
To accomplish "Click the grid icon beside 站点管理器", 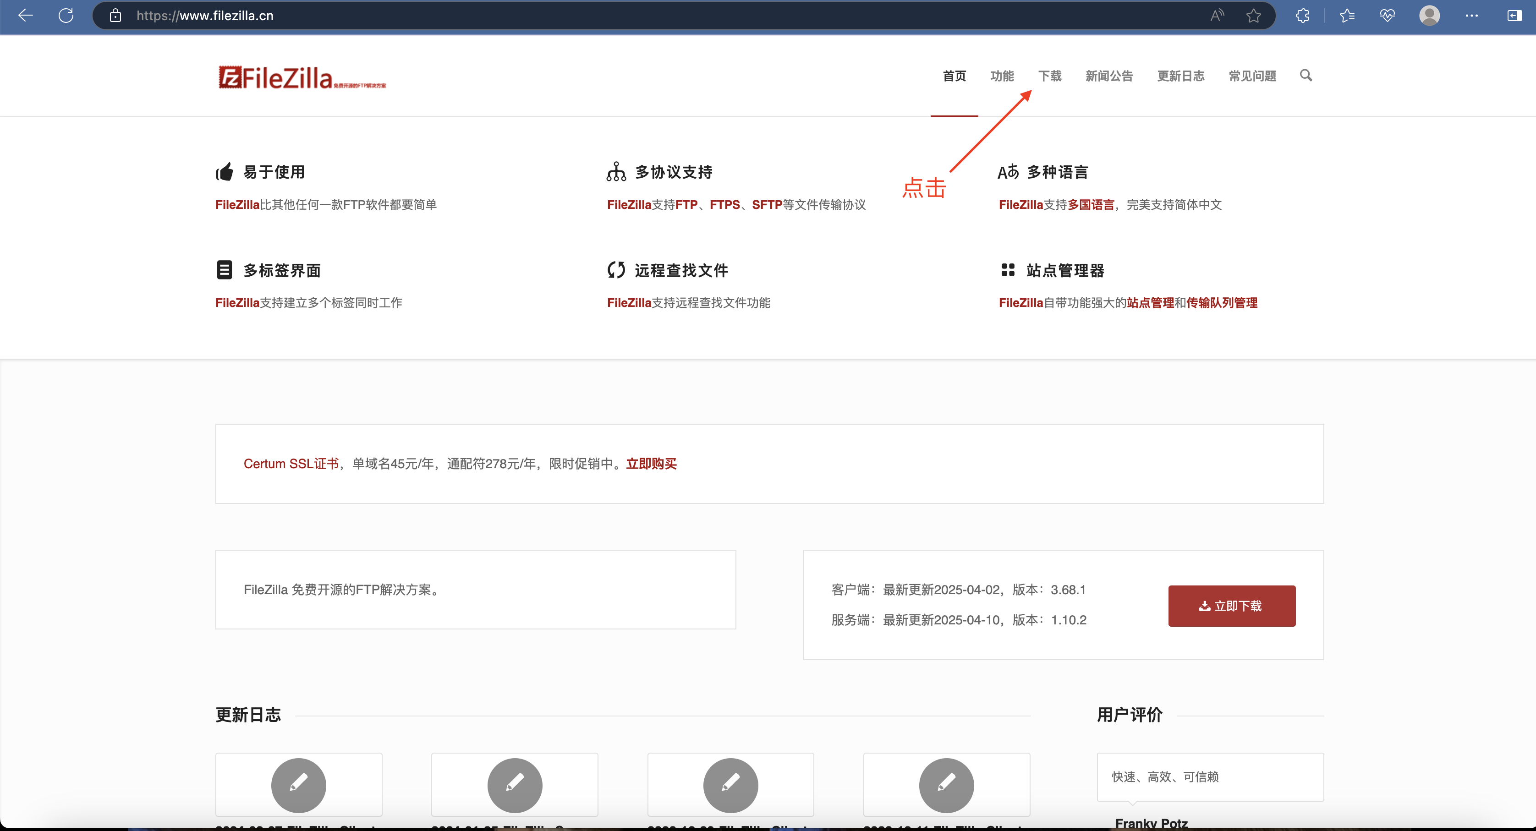I will click(1008, 269).
